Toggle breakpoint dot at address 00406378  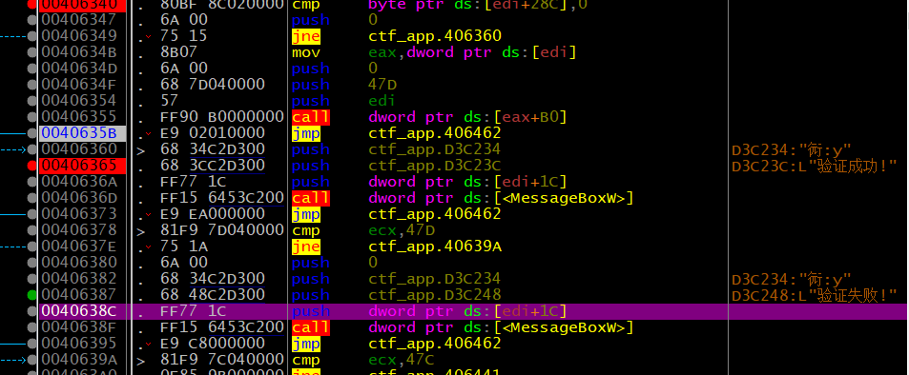[32, 230]
